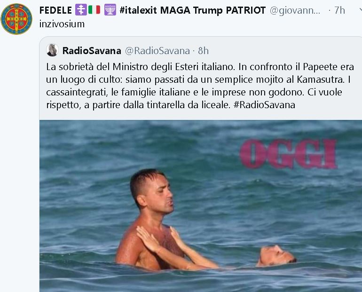Open the tweet via 7h timestamp
The width and height of the screenshot is (362, 292).
(339, 10)
